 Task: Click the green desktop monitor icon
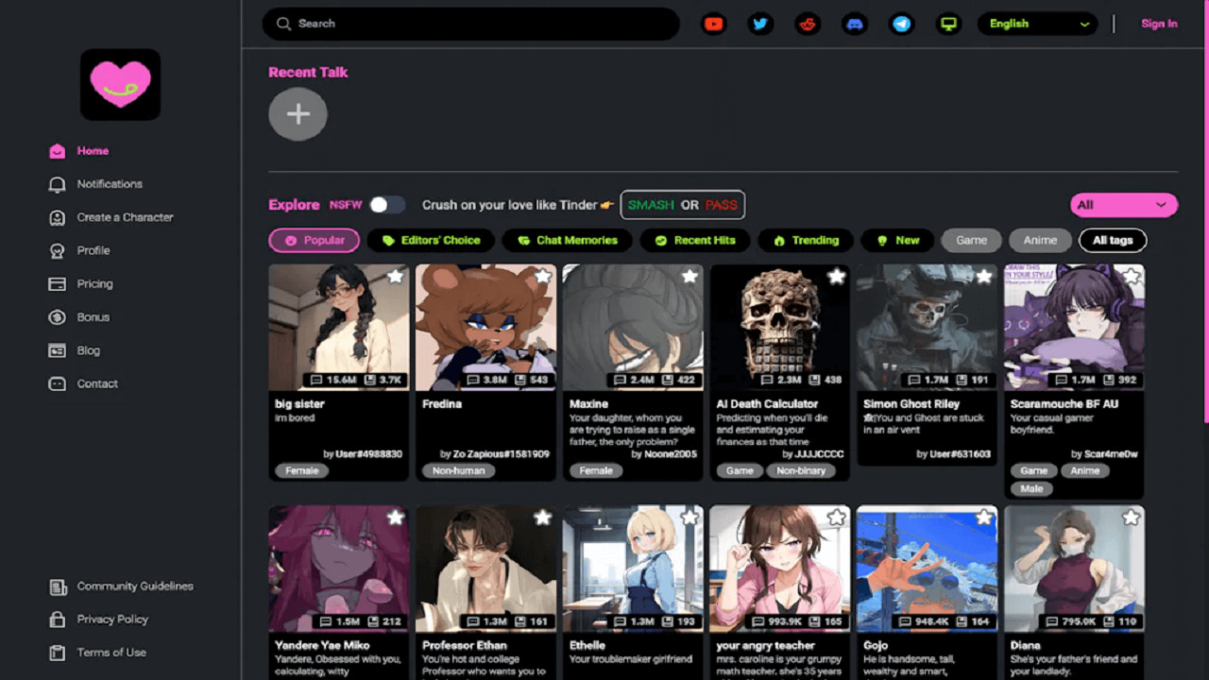pyautogui.click(x=948, y=24)
